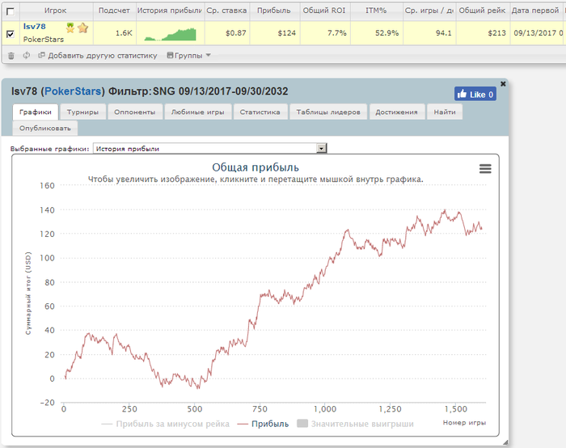This screenshot has width=566, height=448.
Task: Click Добавить другую статистику link
Action: coord(98,56)
